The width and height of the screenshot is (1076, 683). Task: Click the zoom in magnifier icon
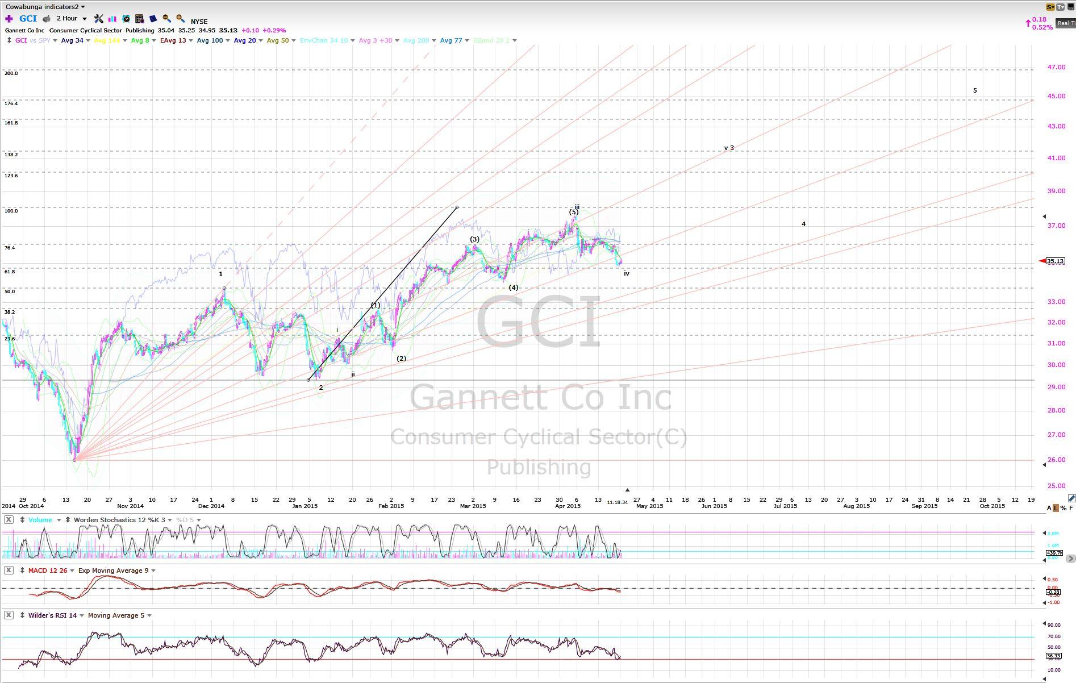coord(180,19)
